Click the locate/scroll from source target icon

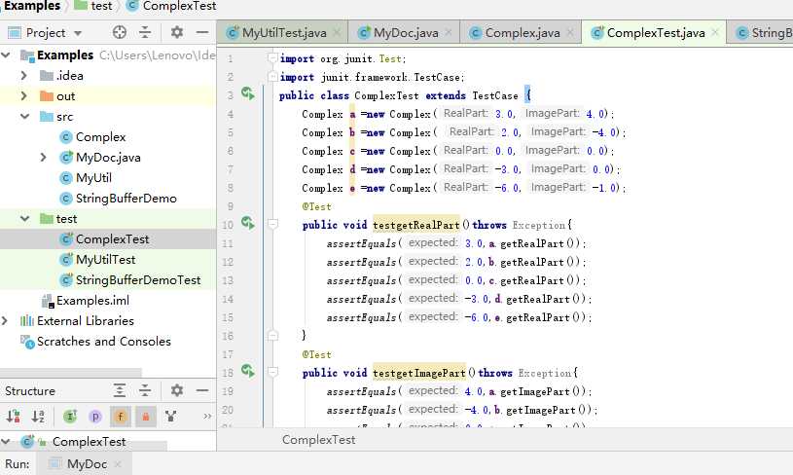click(x=120, y=32)
